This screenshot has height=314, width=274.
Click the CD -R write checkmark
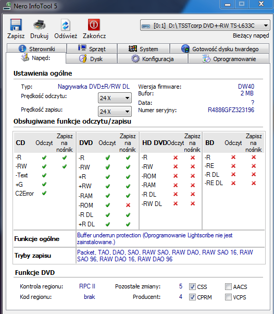65,158
